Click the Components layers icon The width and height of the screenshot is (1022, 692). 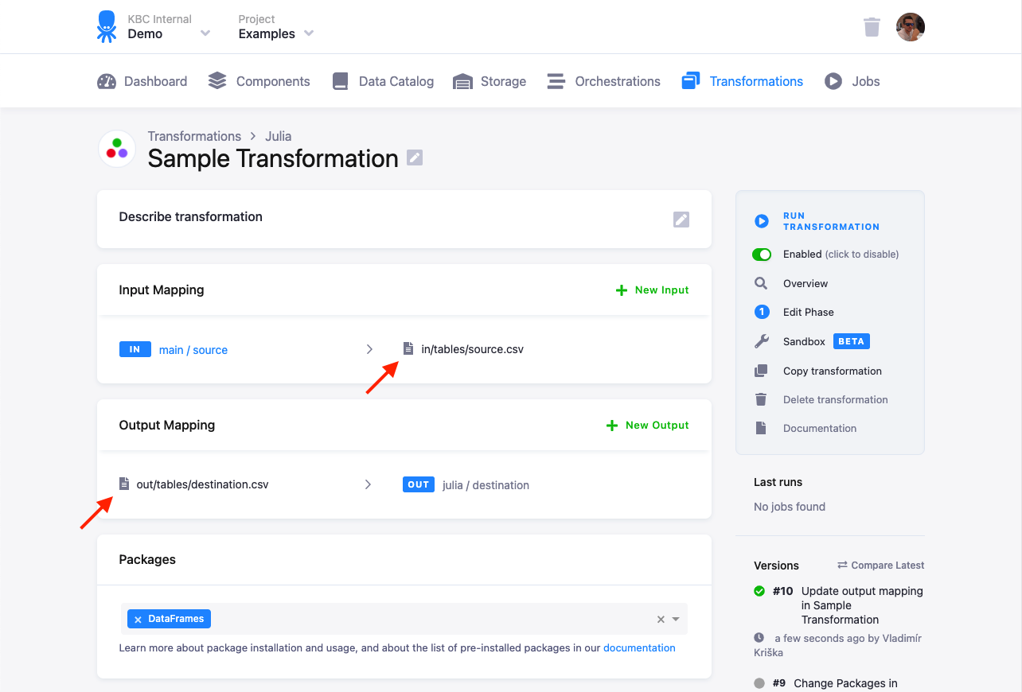pyautogui.click(x=217, y=81)
